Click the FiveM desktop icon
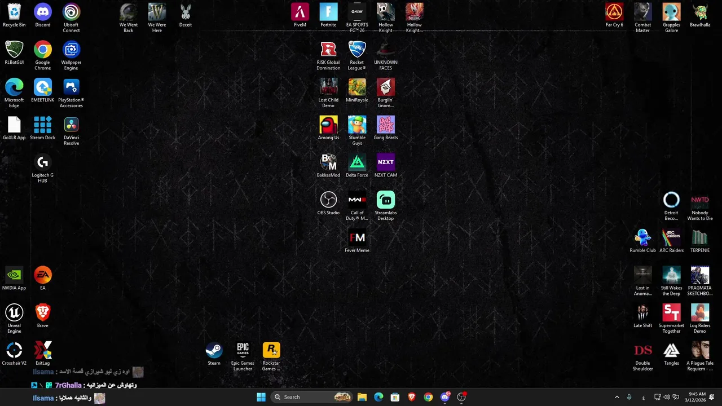 click(300, 15)
